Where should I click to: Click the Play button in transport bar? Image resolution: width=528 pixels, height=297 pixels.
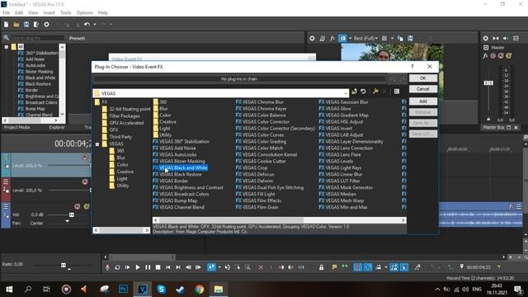click(138, 267)
